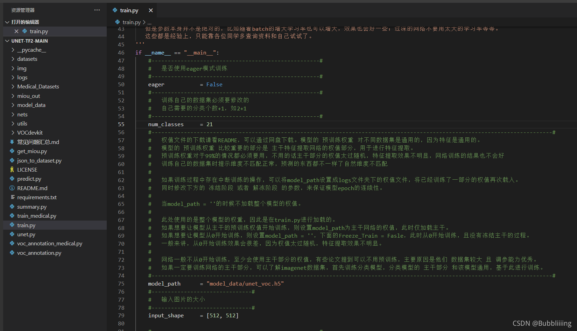Open voc_annotation_medical.py file
This screenshot has height=331, width=577.
pyautogui.click(x=50, y=243)
